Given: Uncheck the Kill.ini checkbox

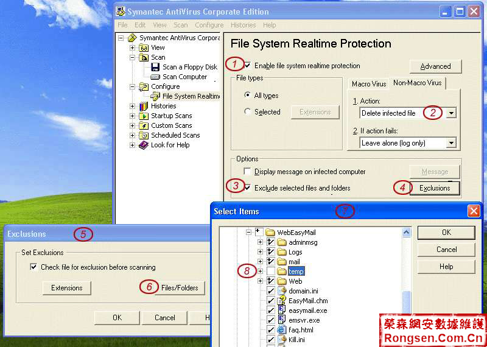Looking at the screenshot, I should tap(271, 339).
